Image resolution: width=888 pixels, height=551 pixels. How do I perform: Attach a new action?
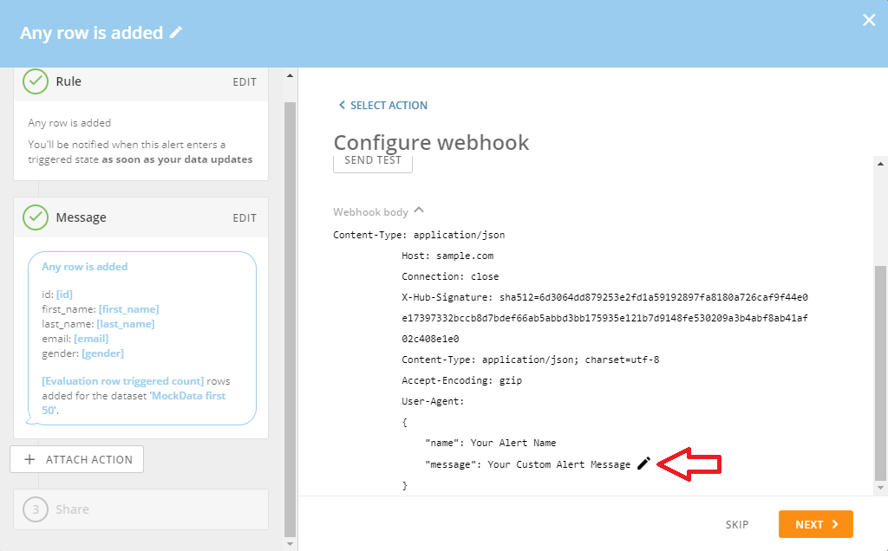(x=76, y=459)
